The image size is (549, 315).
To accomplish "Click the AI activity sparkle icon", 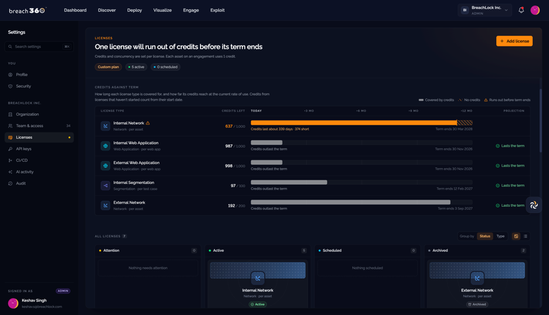I will click(10, 172).
